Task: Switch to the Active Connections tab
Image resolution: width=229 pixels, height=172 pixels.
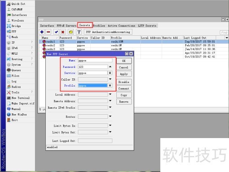Action: (121, 26)
